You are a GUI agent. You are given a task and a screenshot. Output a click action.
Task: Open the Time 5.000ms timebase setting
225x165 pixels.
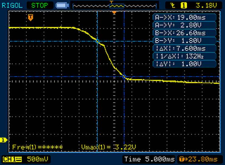coord(149,159)
